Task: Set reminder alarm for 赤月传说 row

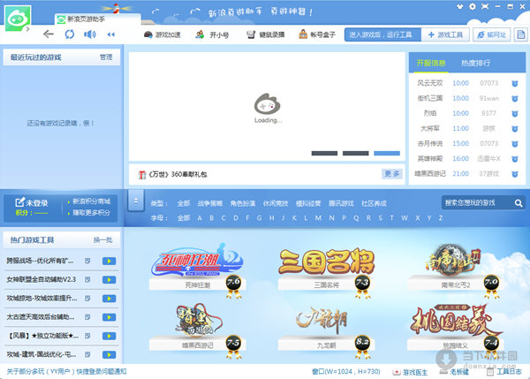Action: pyautogui.click(x=514, y=144)
